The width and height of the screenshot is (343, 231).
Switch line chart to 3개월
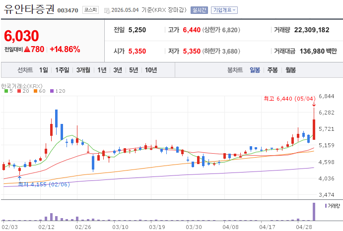pos(83,70)
